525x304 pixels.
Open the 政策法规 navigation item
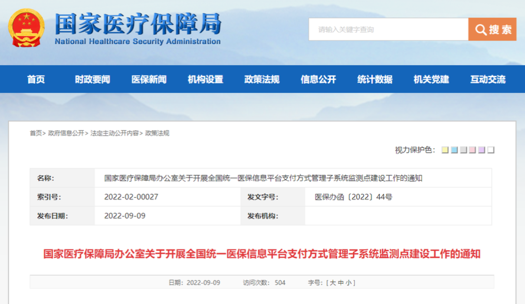coord(262,79)
